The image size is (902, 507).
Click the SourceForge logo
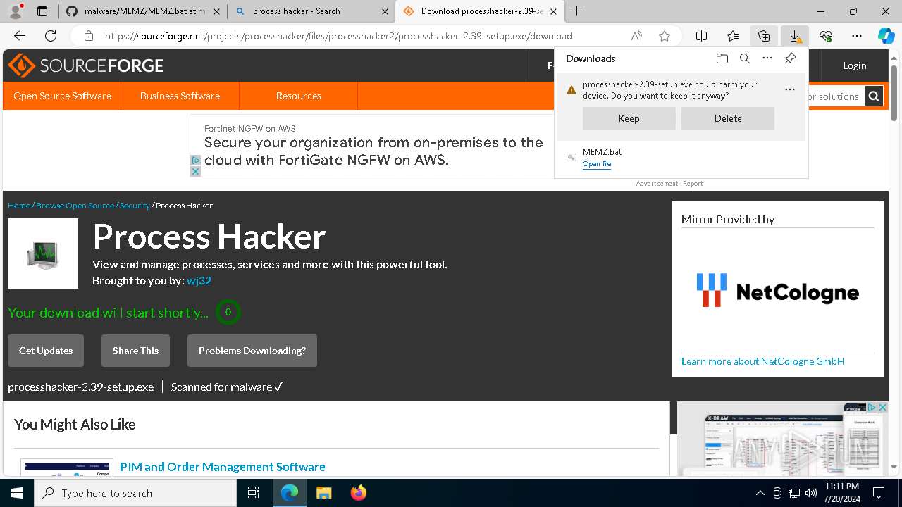click(86, 65)
